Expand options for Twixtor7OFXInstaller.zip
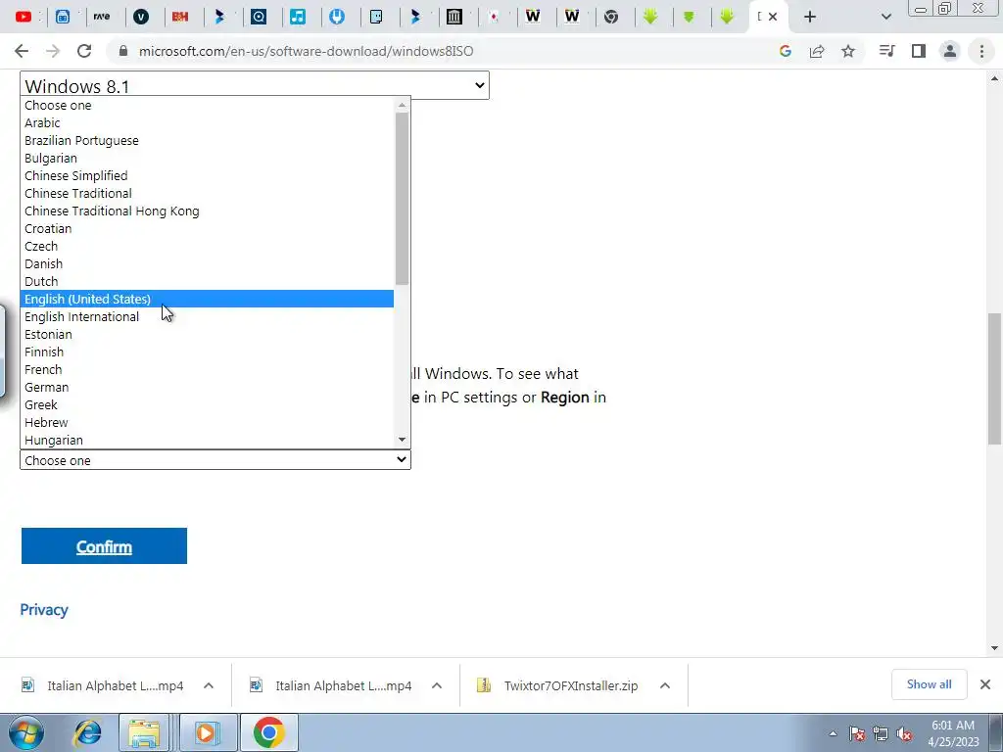 tap(665, 685)
